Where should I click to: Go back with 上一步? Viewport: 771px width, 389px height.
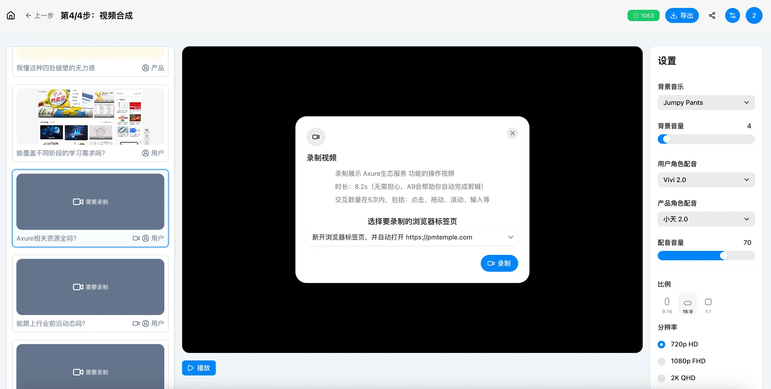(40, 15)
